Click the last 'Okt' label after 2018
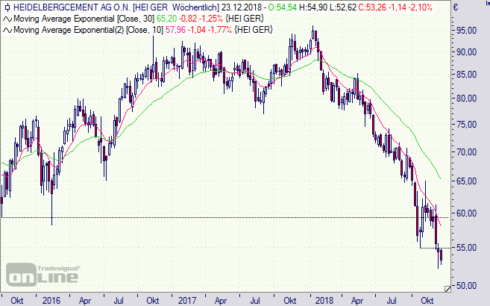 427,300
